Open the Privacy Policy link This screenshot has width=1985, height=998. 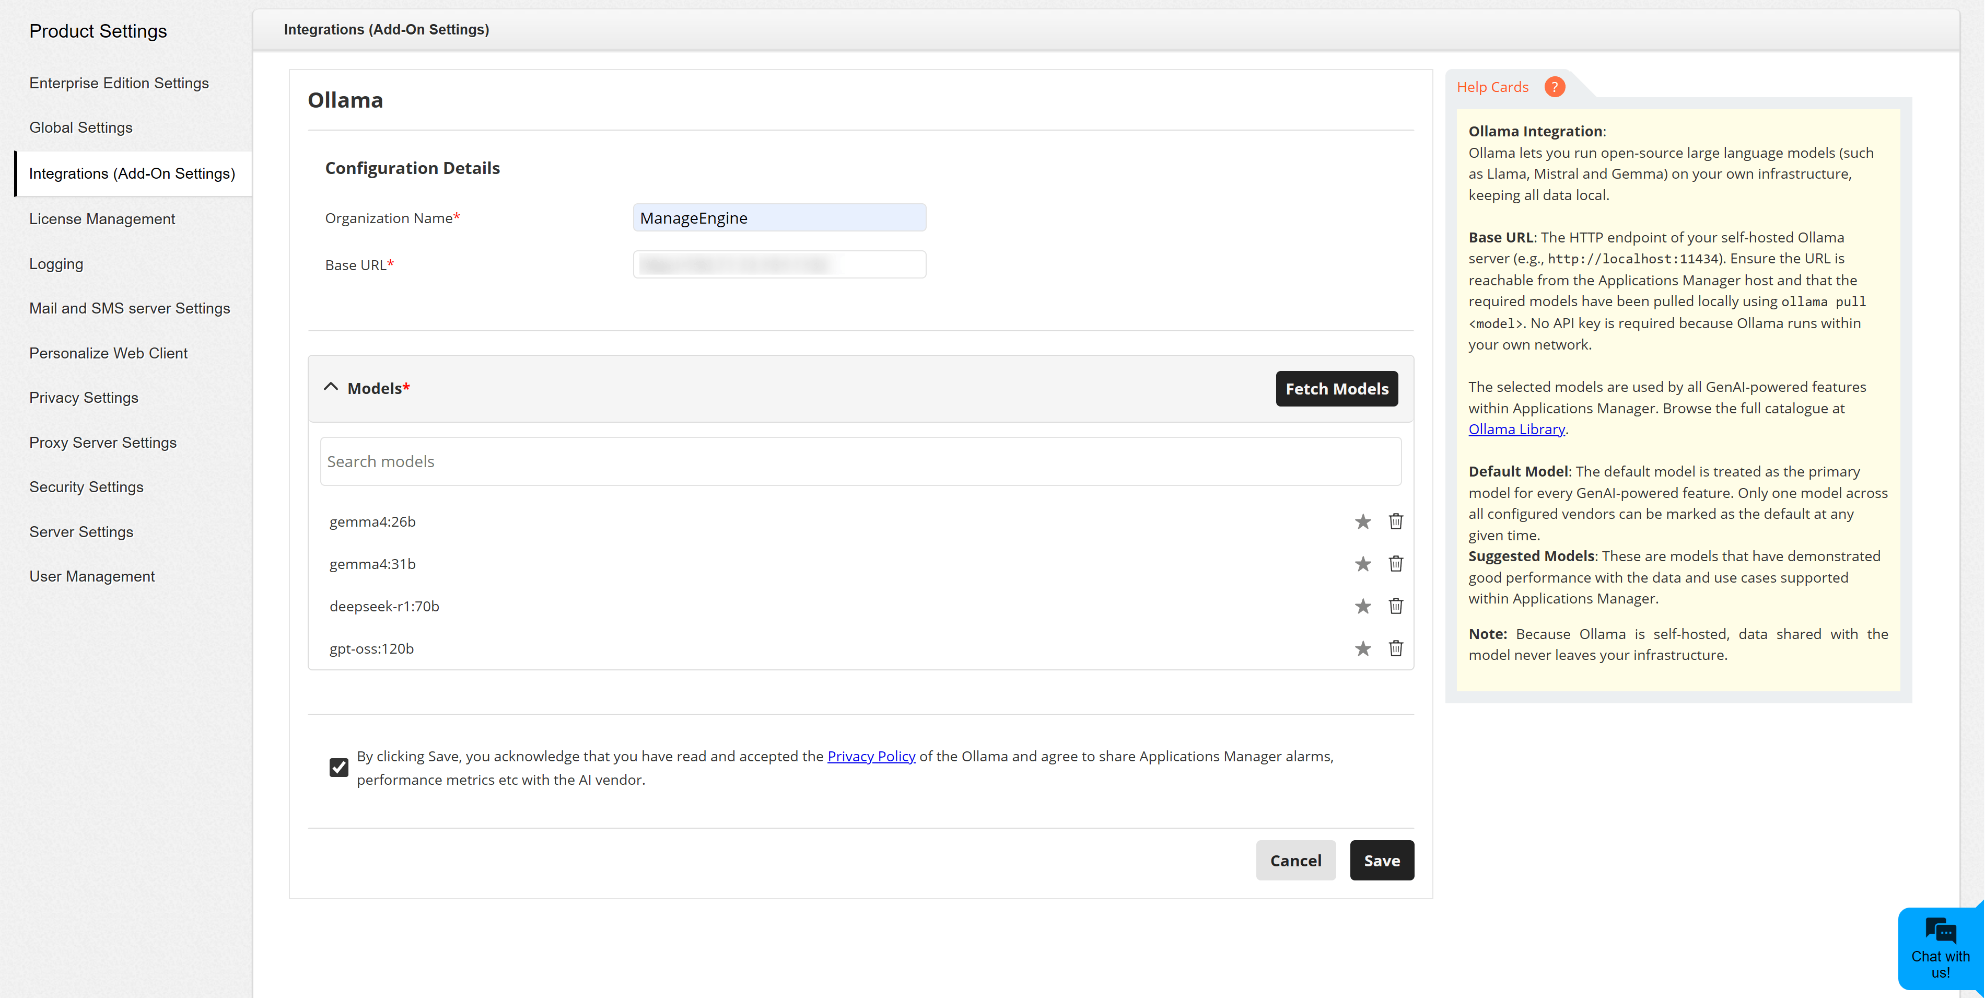click(x=871, y=756)
